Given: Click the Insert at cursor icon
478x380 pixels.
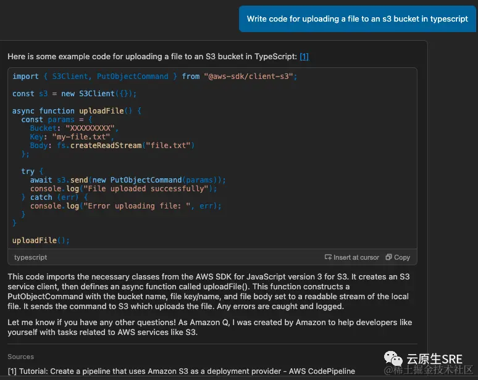Looking at the screenshot, I should (x=328, y=257).
